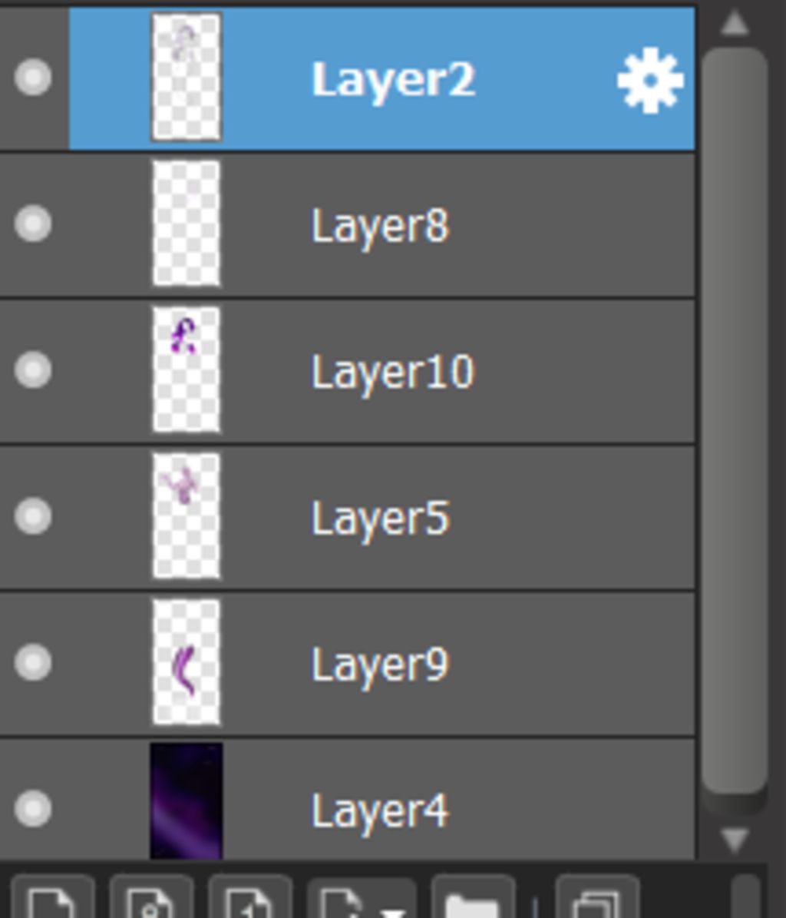Hide Layer9 with its visibility dot
The height and width of the screenshot is (918, 786).
click(x=33, y=662)
